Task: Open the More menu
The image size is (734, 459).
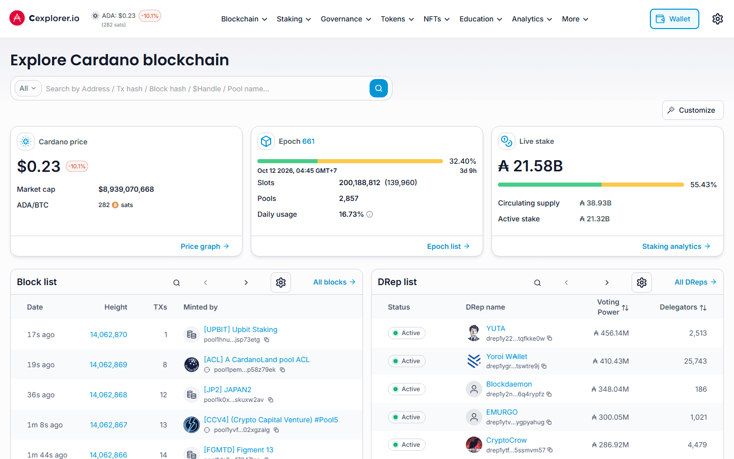Action: pyautogui.click(x=575, y=19)
